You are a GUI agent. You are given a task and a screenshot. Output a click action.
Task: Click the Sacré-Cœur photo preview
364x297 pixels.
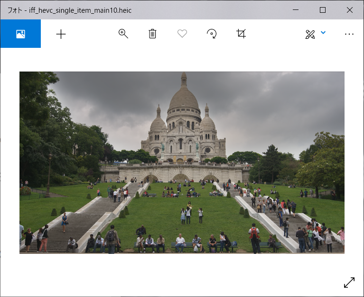coord(182,162)
